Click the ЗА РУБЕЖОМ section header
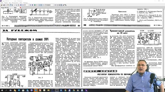 [20, 30]
